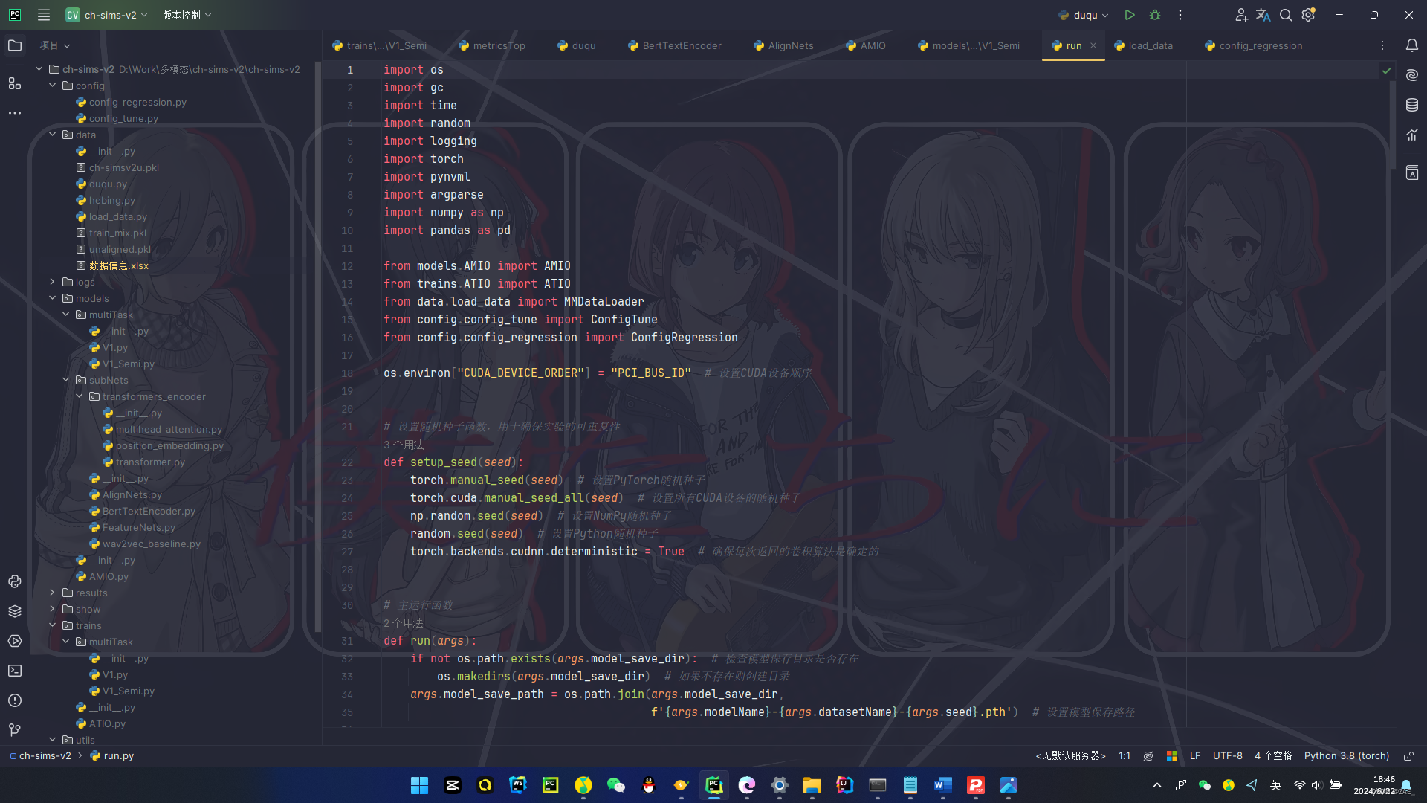Open the Run tool window
This screenshot has width=1427, height=803.
pos(15,641)
